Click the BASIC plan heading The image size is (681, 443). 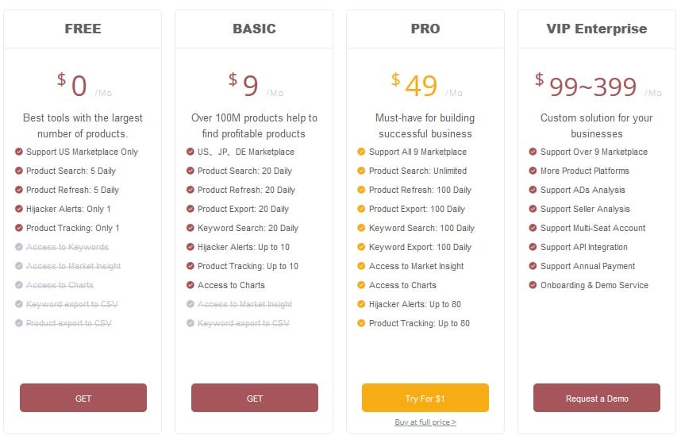[x=254, y=29]
